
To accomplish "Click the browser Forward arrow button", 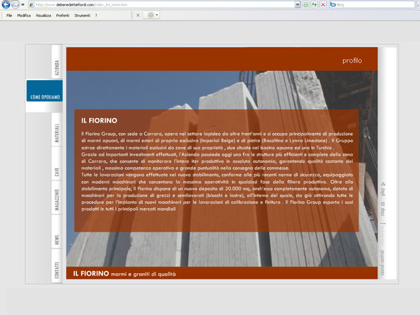I will tap(16, 5).
